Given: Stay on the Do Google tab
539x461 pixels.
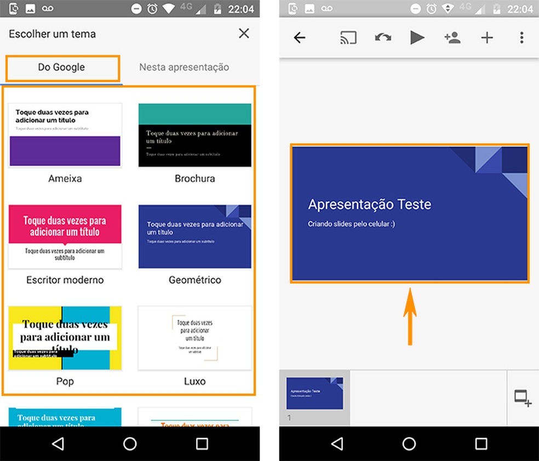Looking at the screenshot, I should point(62,67).
